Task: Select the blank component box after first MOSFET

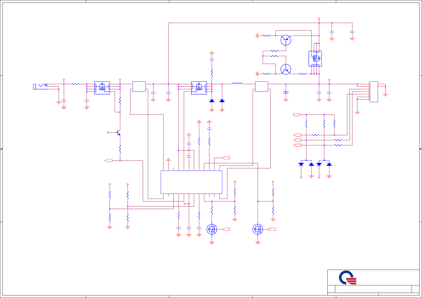Action: (139, 86)
